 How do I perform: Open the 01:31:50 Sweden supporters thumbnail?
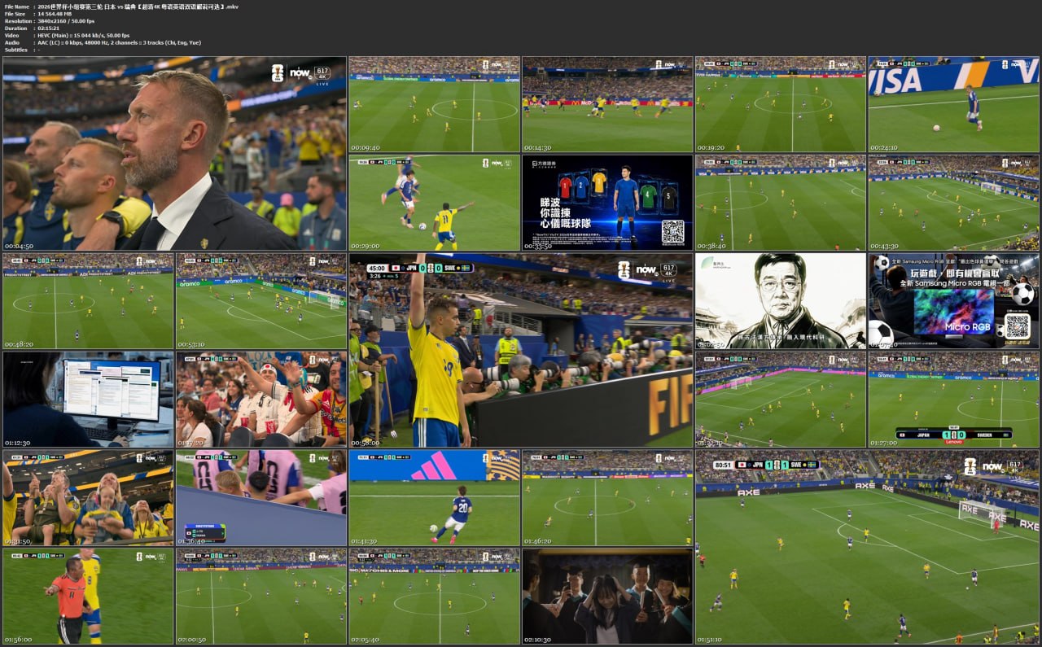[x=88, y=498]
